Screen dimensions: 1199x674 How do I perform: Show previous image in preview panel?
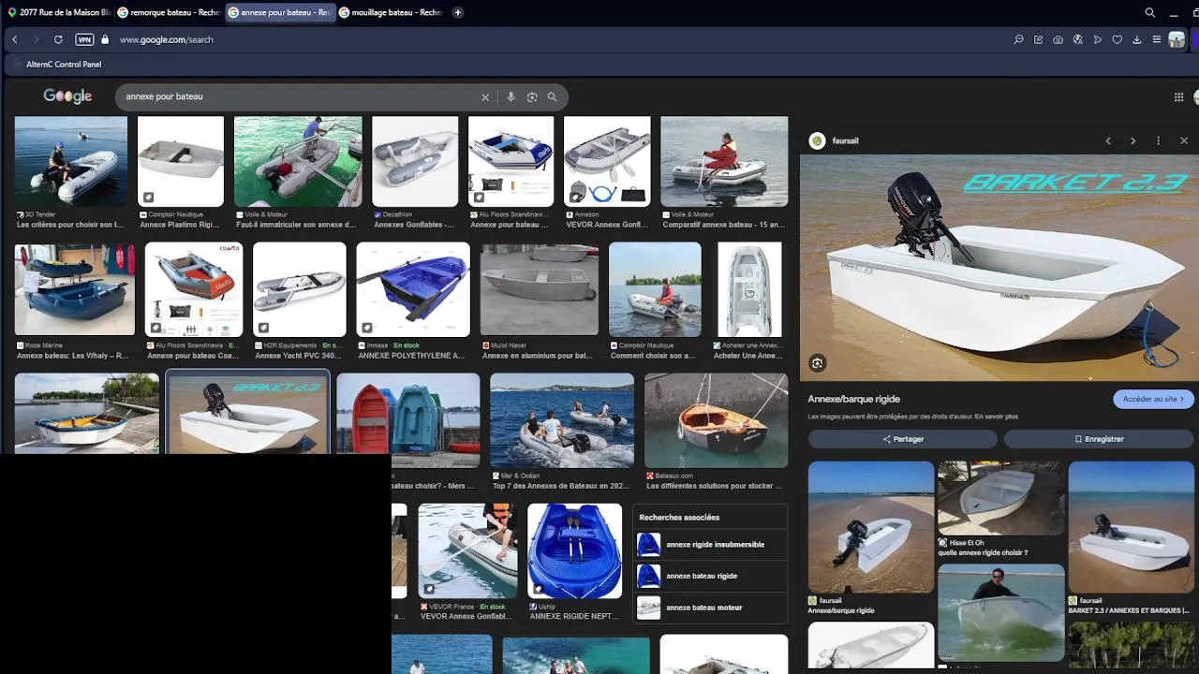click(1108, 140)
